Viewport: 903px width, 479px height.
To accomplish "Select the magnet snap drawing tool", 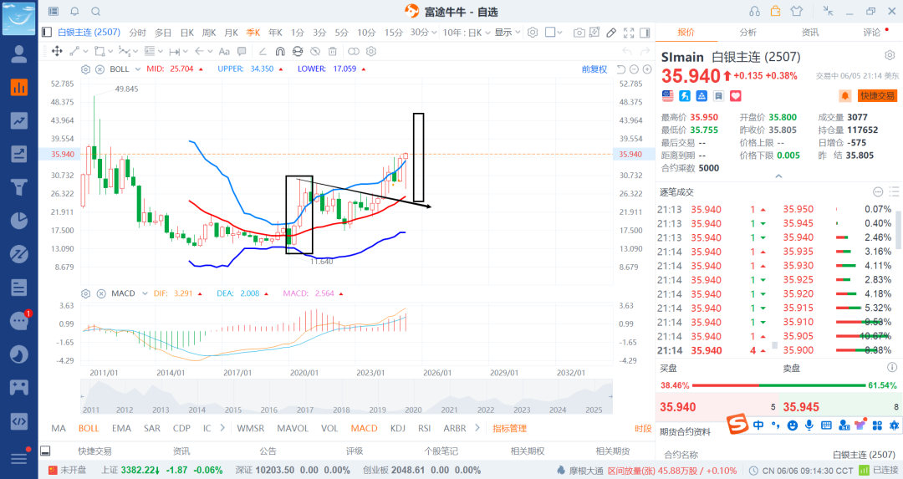I will click(x=280, y=51).
